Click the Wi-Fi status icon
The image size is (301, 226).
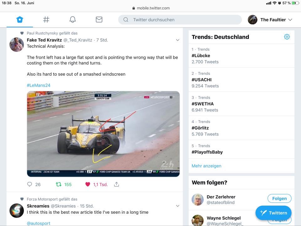pyautogui.click(x=275, y=3)
